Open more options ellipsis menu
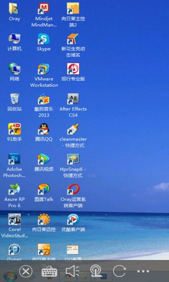 coord(143,271)
